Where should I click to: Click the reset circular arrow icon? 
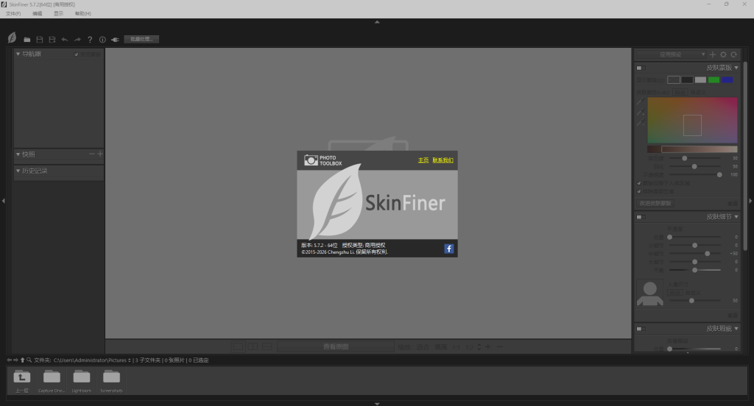click(x=734, y=54)
